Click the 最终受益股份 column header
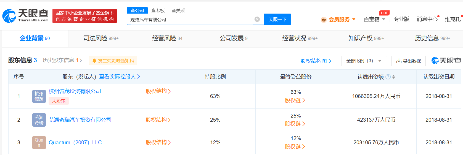The width and height of the screenshot is (463, 155). pyautogui.click(x=296, y=77)
